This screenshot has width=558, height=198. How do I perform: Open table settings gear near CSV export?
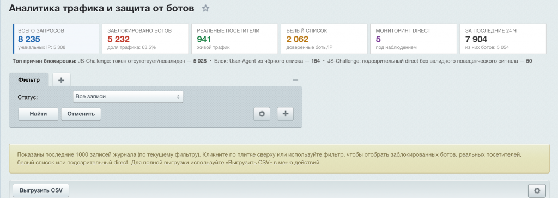537,191
